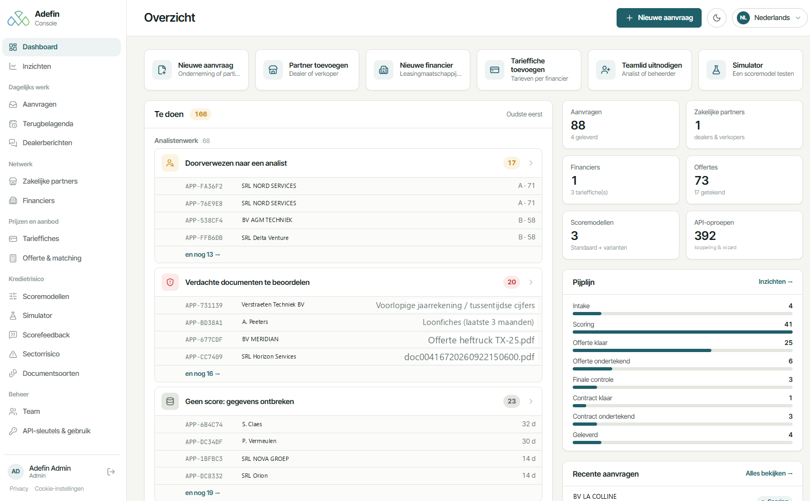This screenshot has width=810, height=501.
Task: Expand Geen score: gegevens ontbreken chevron
Action: [x=531, y=401]
